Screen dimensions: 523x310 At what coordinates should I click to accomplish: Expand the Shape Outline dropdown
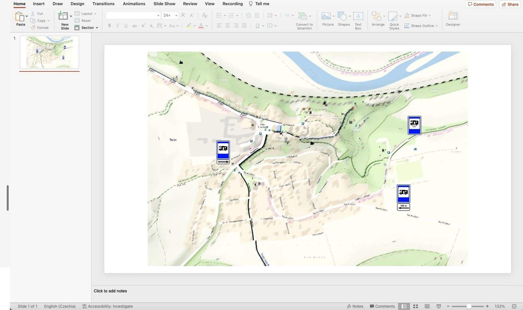coord(436,26)
